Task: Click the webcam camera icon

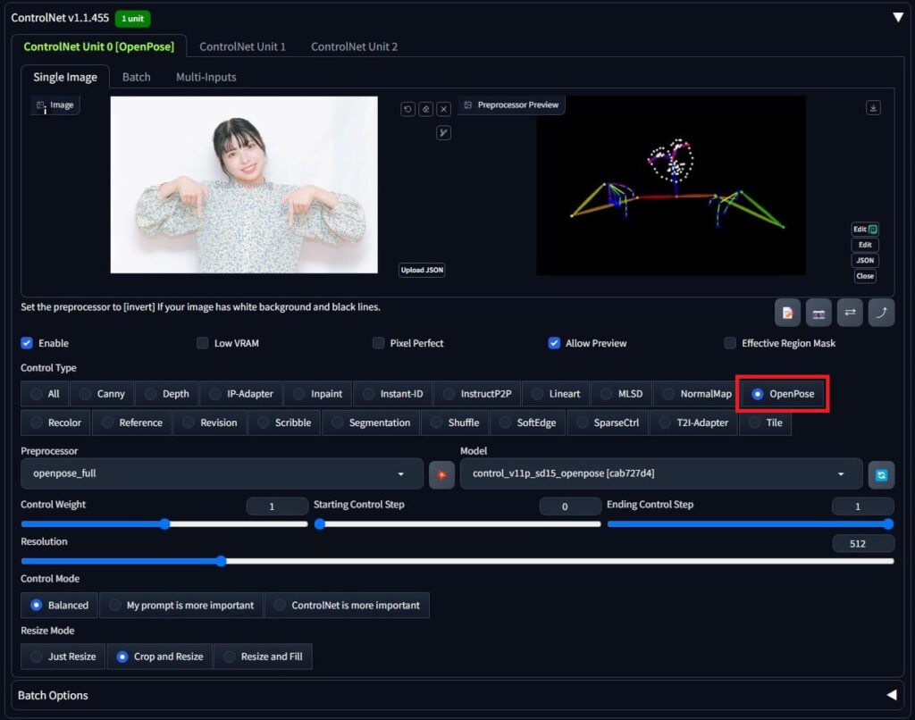Action: [x=818, y=313]
